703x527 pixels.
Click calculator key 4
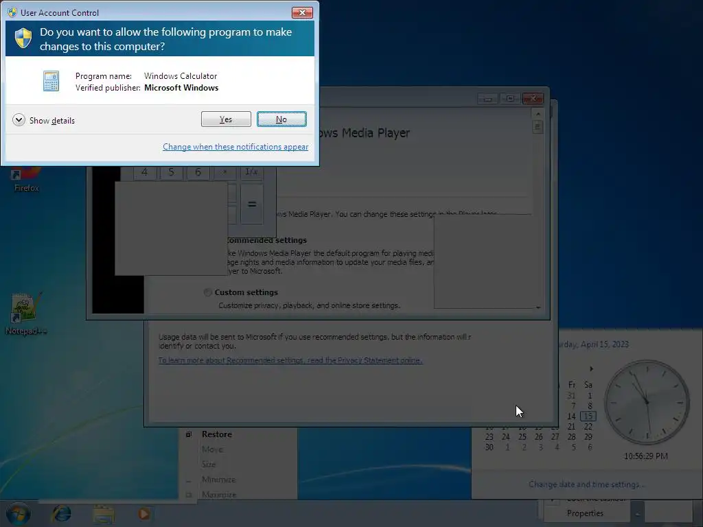144,172
